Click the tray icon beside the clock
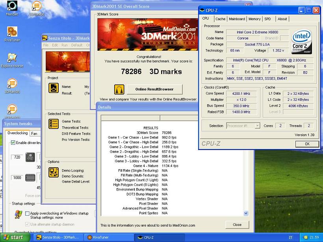 (x=305, y=237)
